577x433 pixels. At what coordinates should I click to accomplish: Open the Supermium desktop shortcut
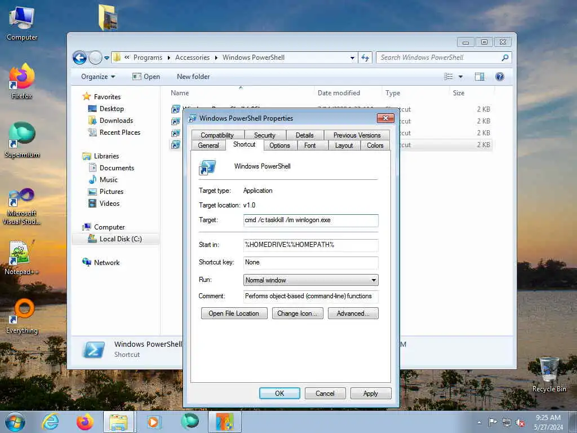(x=22, y=140)
